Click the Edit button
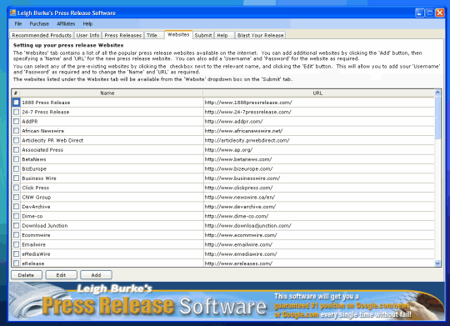Viewport: 450px width, 326px height. coord(61,275)
